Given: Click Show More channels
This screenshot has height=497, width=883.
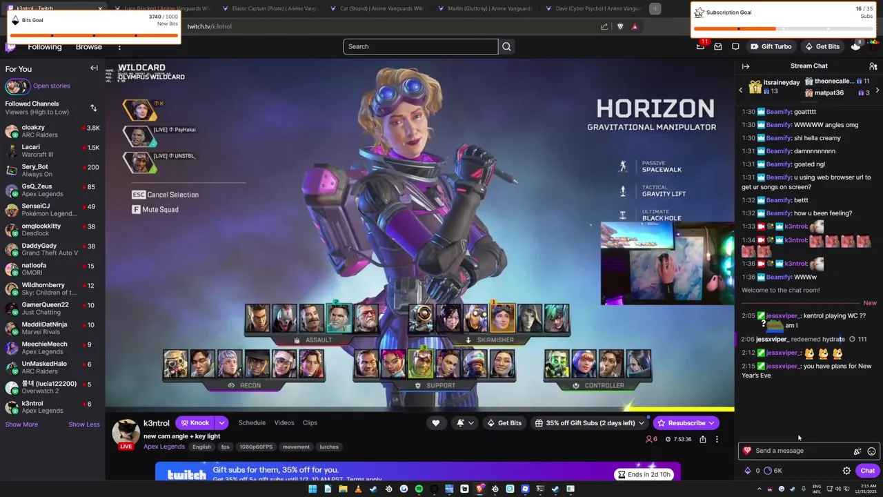Looking at the screenshot, I should pos(21,424).
